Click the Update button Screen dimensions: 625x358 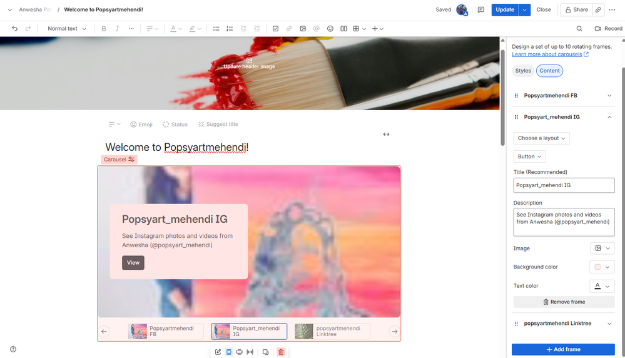(x=505, y=9)
